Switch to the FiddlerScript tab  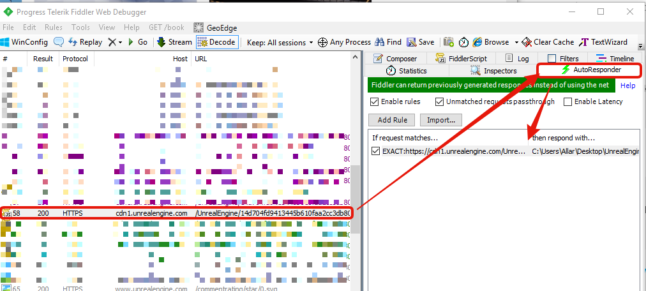(461, 59)
